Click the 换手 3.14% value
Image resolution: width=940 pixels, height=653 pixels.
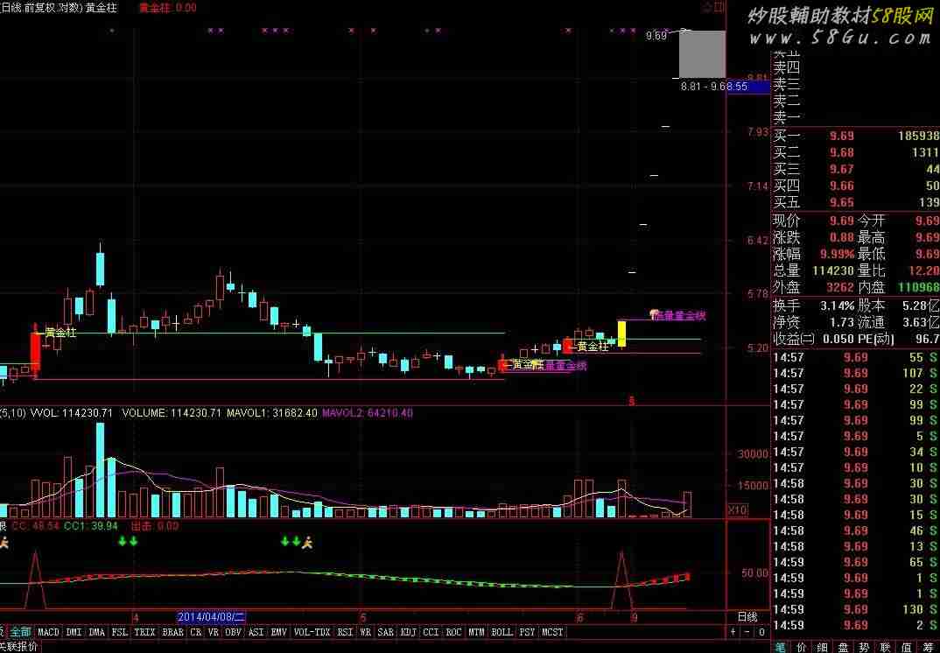pos(838,305)
